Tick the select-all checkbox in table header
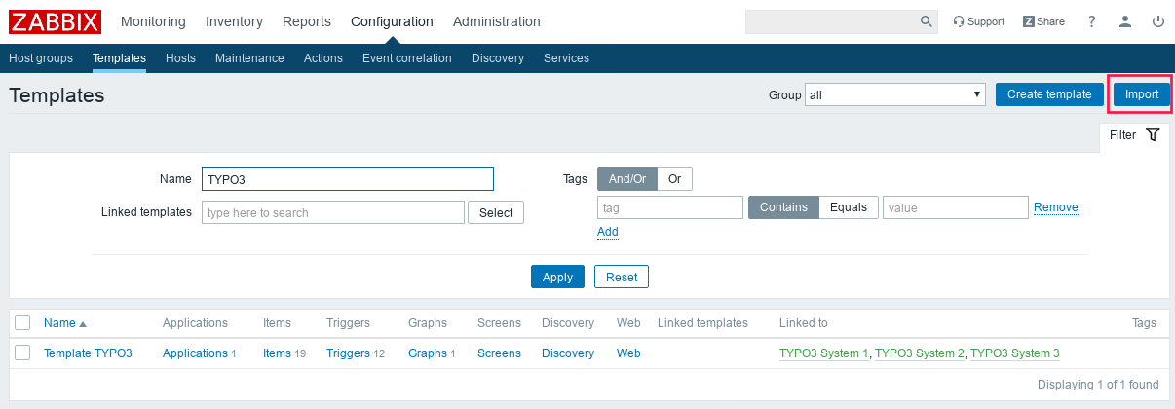The height and width of the screenshot is (409, 1175). (x=22, y=323)
